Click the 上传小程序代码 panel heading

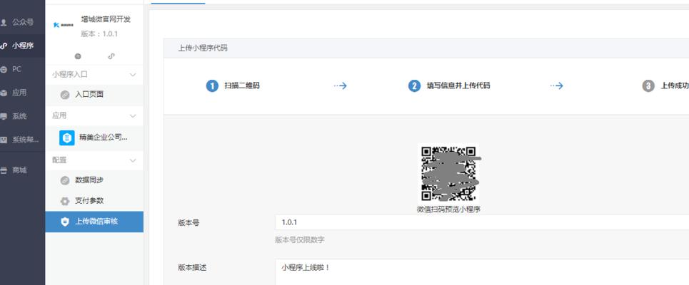(203, 48)
